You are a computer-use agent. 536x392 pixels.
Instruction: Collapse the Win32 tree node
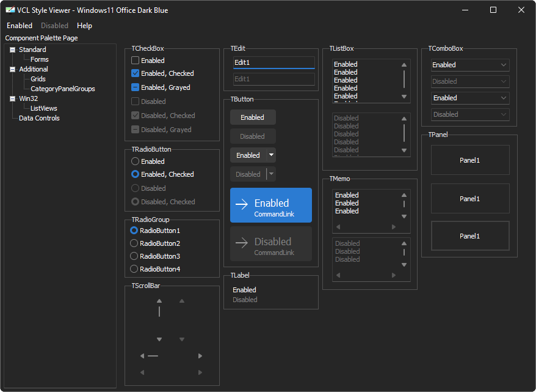click(x=13, y=98)
